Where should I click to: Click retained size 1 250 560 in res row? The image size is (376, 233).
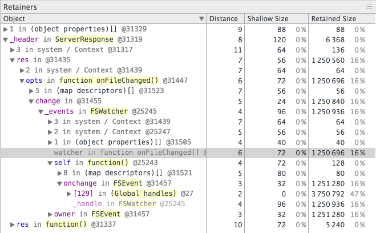click(x=328, y=60)
